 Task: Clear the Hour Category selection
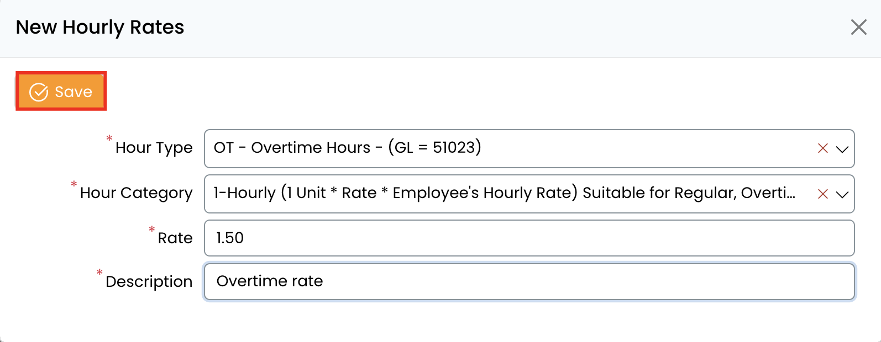[822, 194]
